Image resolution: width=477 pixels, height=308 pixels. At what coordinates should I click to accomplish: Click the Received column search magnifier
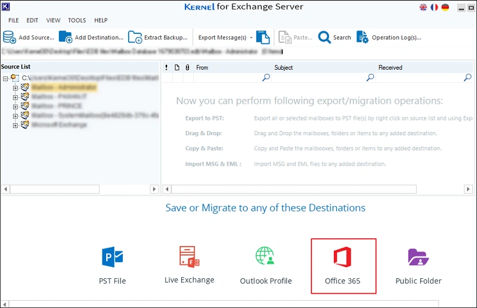(467, 77)
